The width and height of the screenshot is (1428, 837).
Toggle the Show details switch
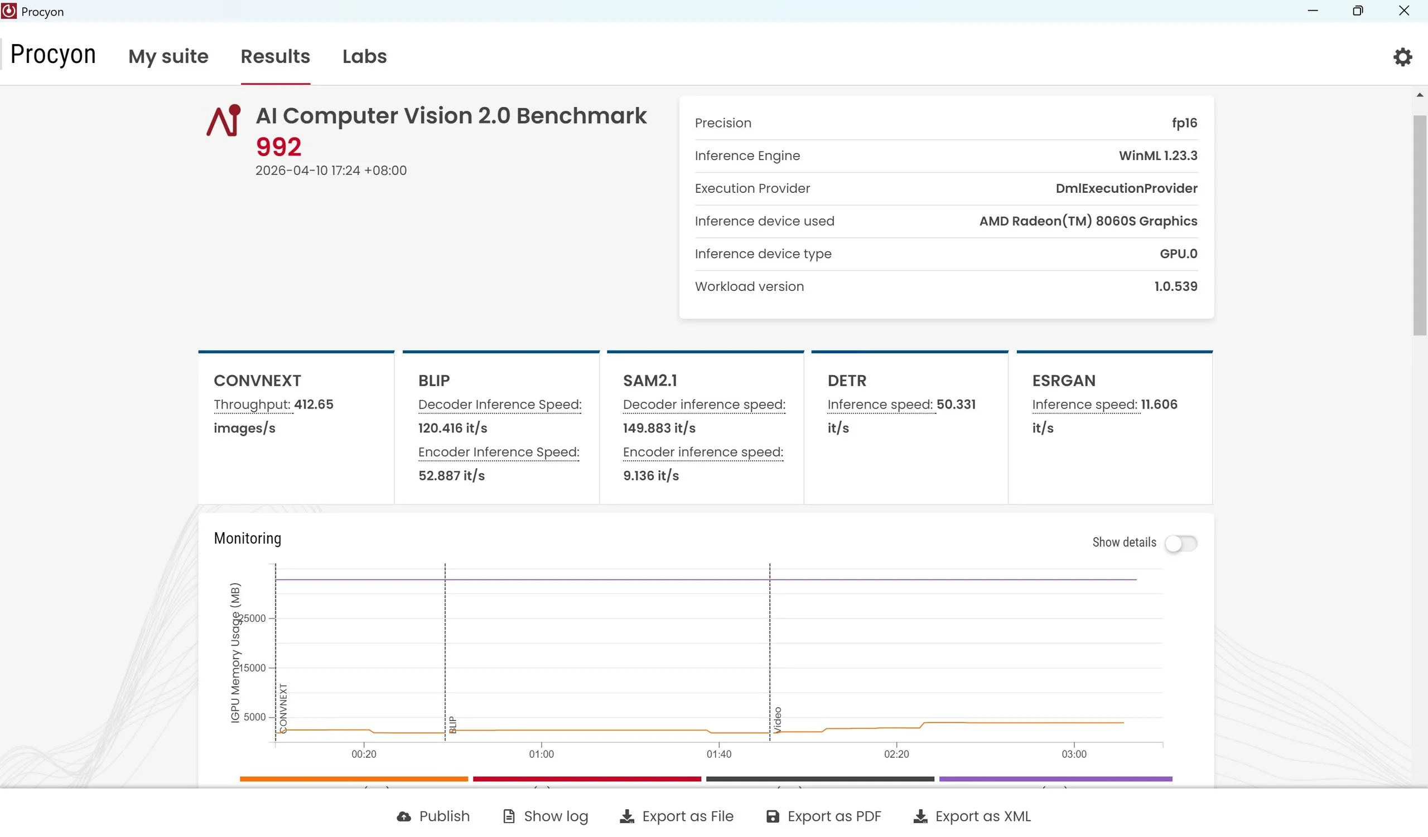pos(1181,543)
